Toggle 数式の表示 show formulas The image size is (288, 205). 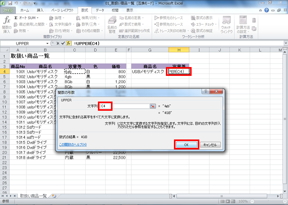coord(202,18)
